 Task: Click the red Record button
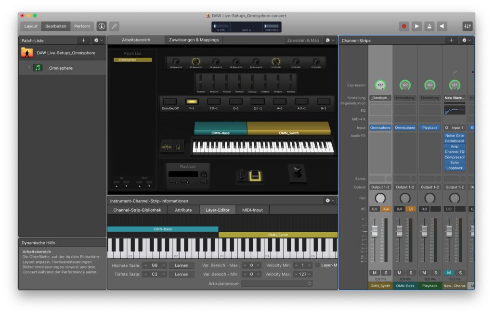404,26
